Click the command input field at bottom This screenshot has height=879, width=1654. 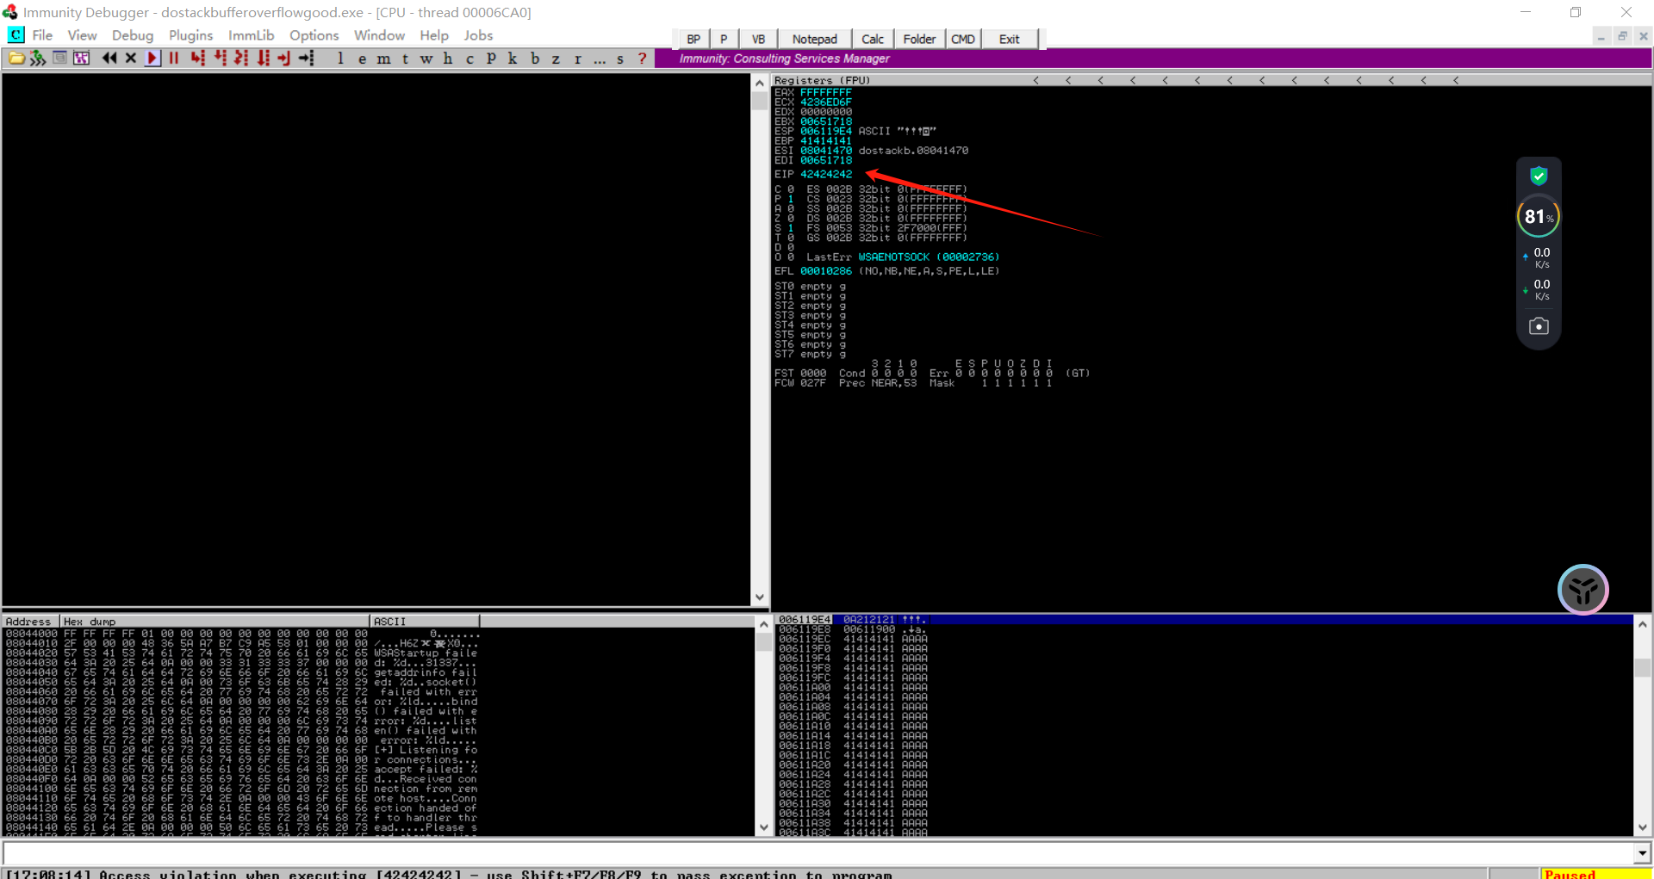[818, 853]
